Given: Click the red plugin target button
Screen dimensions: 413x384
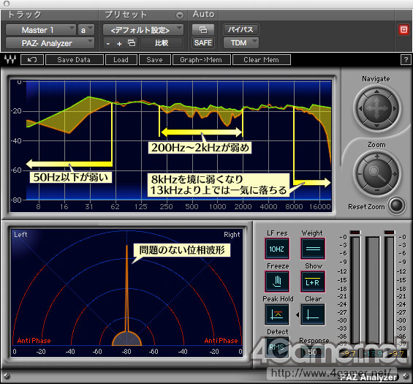Looking at the screenshot, I should click(x=403, y=29).
